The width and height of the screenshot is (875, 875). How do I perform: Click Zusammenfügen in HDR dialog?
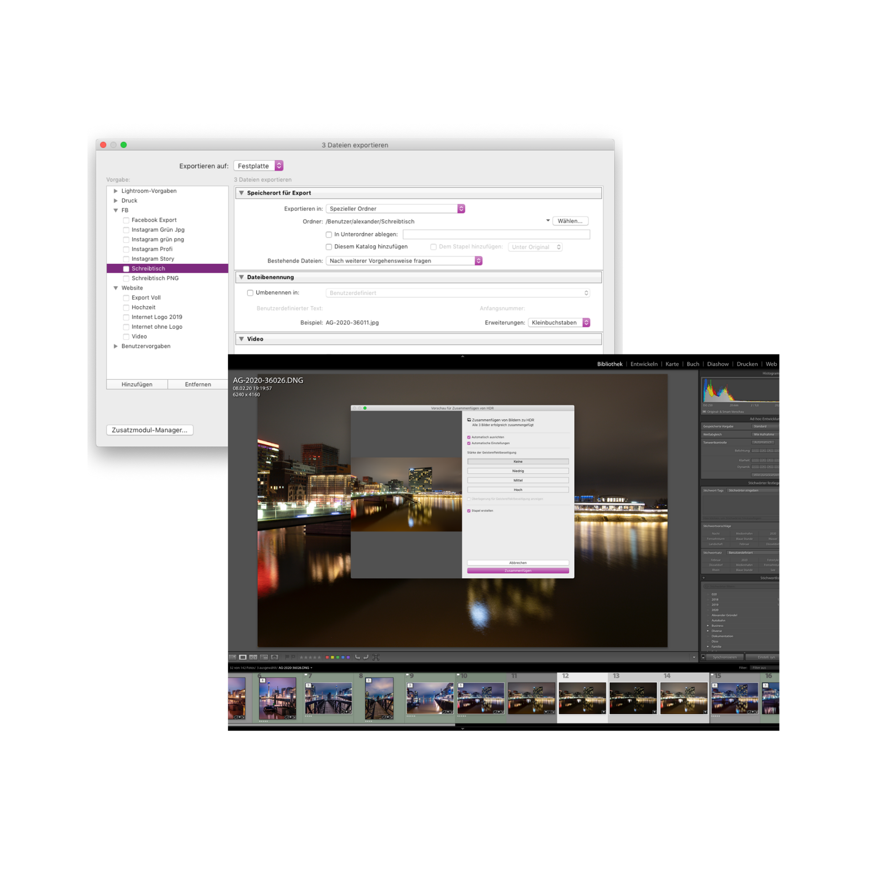(518, 571)
